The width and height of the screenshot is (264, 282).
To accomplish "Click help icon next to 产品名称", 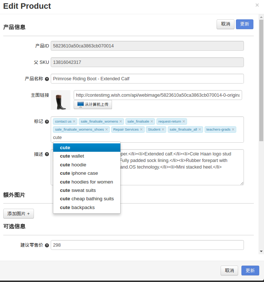I will [47, 79].
